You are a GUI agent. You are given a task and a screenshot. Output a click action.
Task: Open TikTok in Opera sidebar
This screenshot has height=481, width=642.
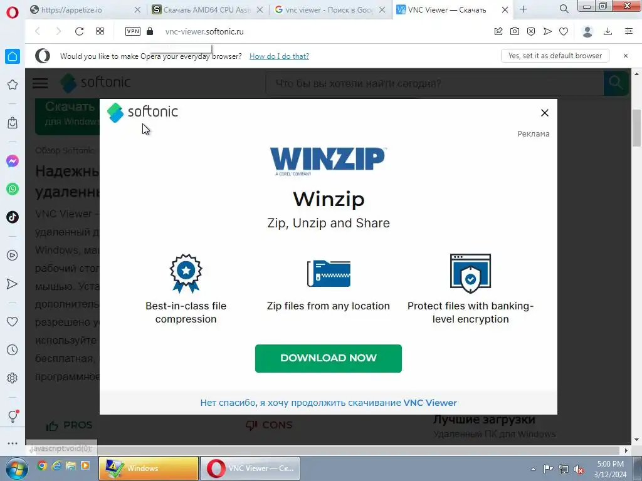tap(13, 217)
